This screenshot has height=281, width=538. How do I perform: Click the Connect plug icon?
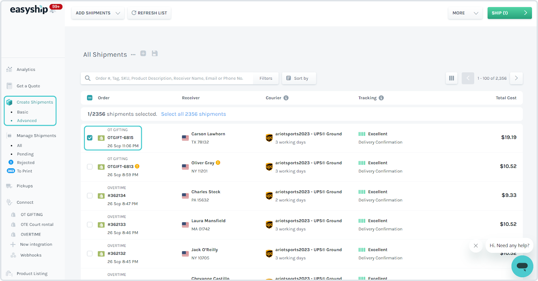click(x=9, y=202)
